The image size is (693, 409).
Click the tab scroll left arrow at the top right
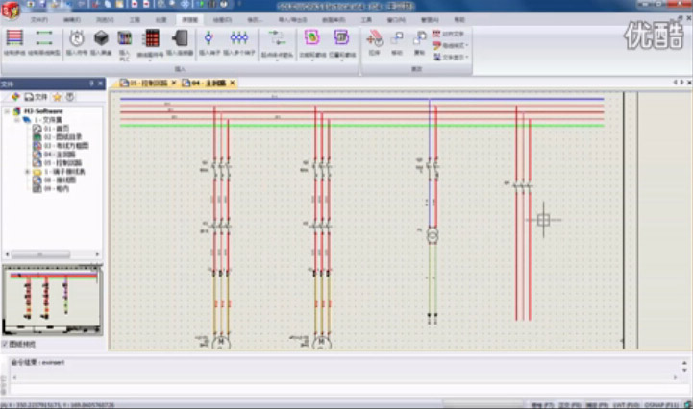coord(675,83)
